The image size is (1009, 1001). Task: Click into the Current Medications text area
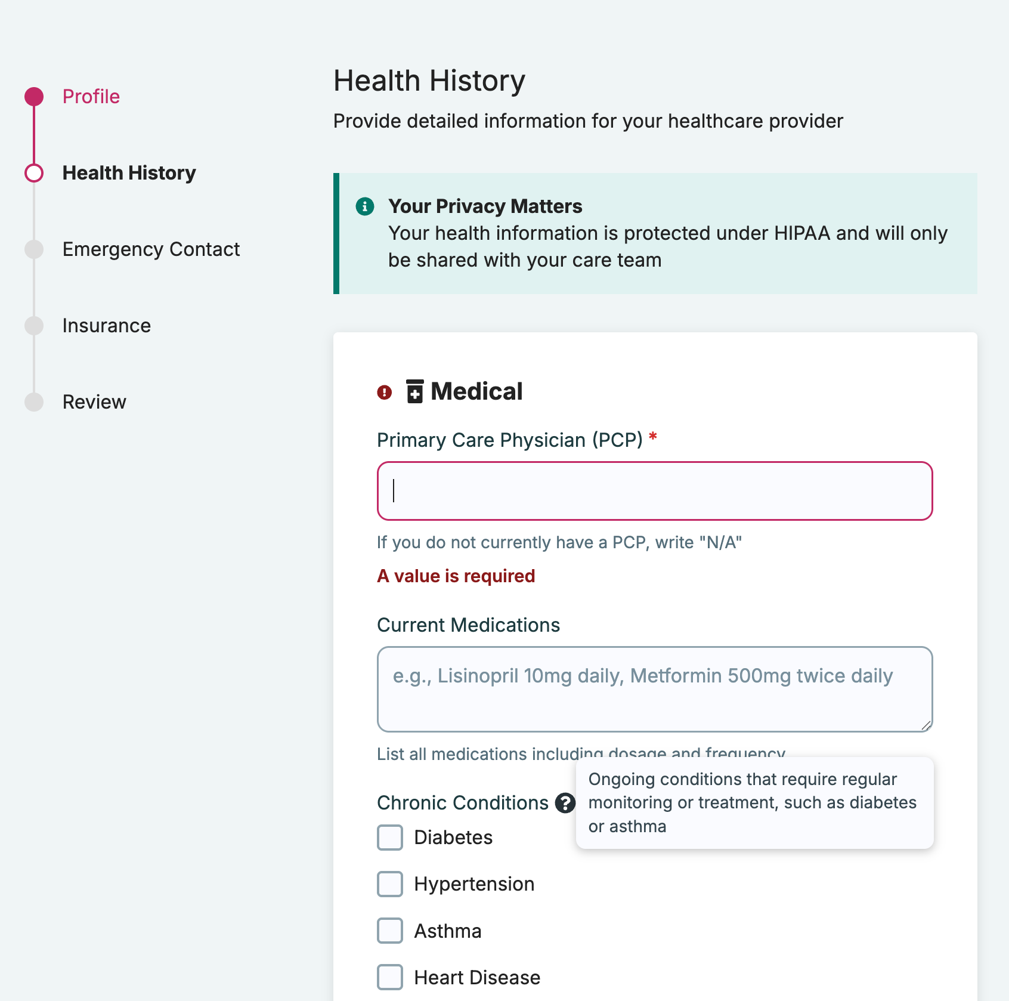(x=655, y=690)
